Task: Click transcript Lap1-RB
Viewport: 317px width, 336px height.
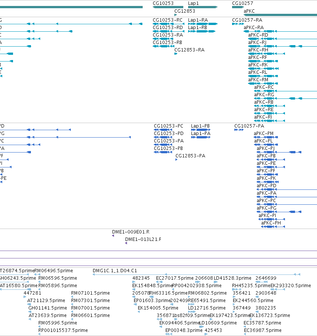Action: tap(197, 28)
